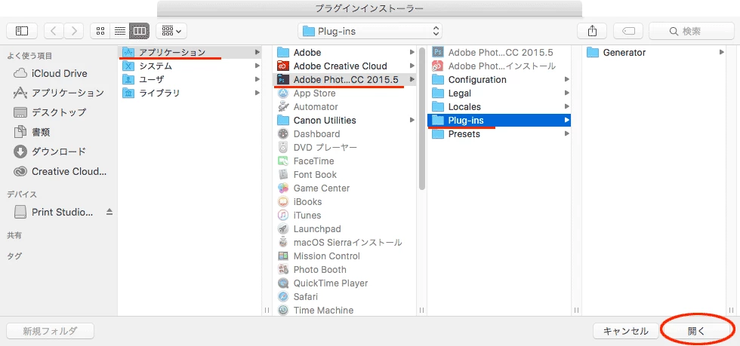Click the iTunes app icon

pyautogui.click(x=283, y=216)
